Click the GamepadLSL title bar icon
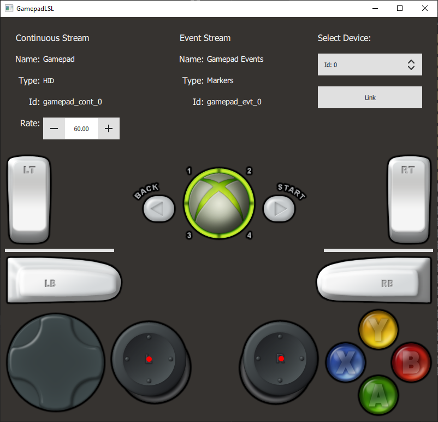438x422 pixels. (x=9, y=8)
